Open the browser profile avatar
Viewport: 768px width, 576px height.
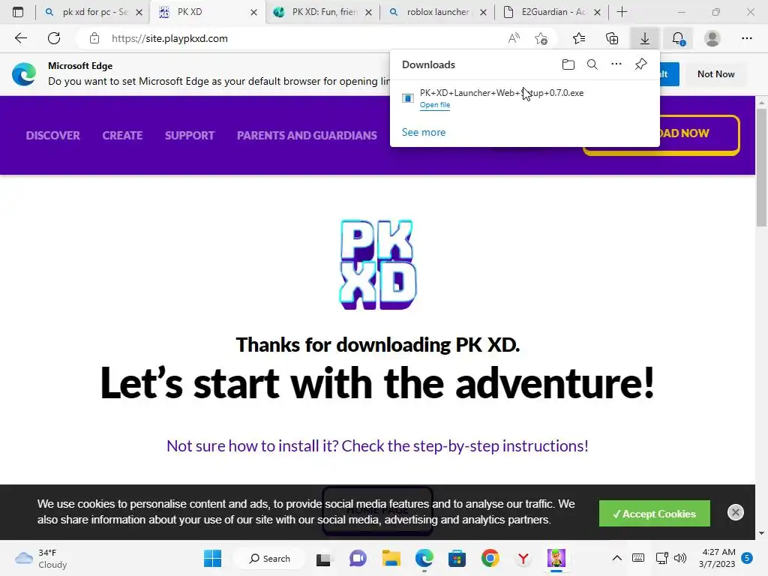(712, 38)
